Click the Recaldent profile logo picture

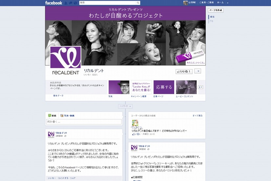(65, 60)
